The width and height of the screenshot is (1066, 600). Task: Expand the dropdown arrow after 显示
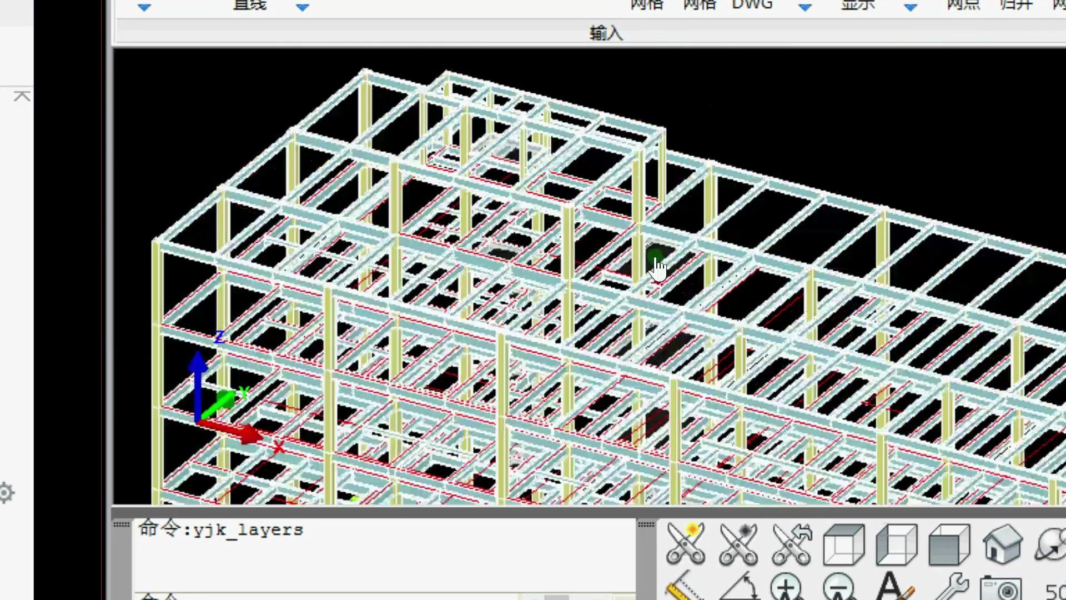(x=911, y=8)
